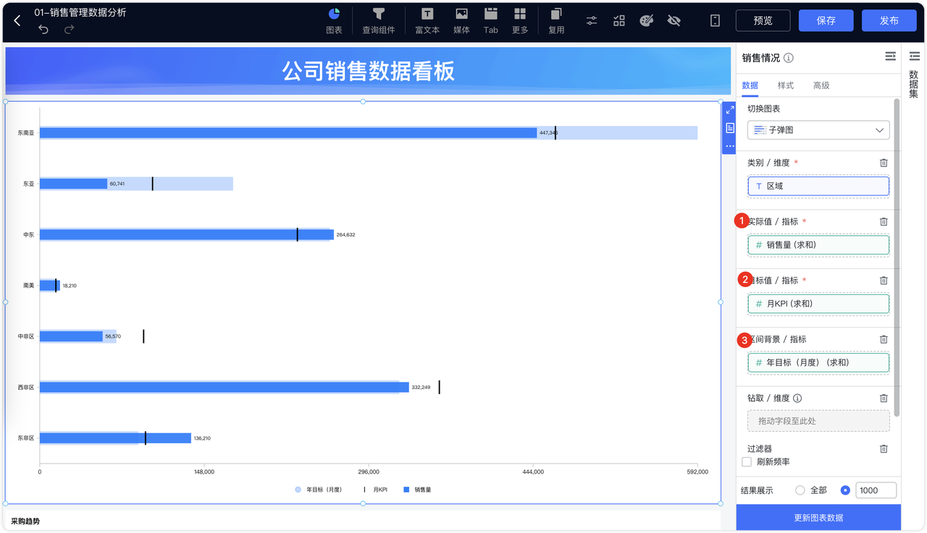Viewport: 927px width, 533px height.
Task: Select the 区域 dimension field
Action: (x=818, y=186)
